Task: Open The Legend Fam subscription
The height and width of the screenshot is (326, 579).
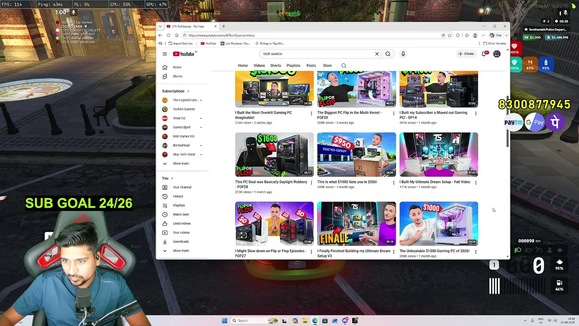Action: click(x=183, y=100)
